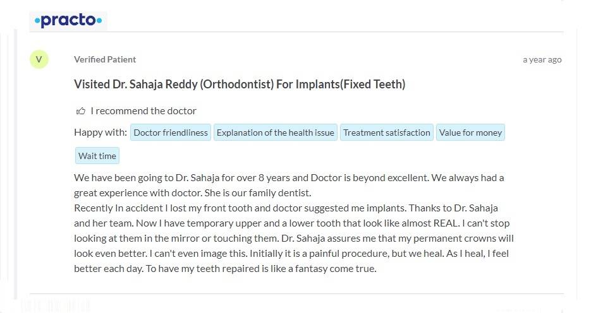Screen dimensions: 603x313
Task: Click the thumbs-up recommend icon
Action: point(80,111)
